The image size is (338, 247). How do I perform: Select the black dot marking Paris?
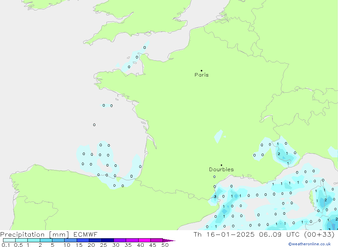201,70
